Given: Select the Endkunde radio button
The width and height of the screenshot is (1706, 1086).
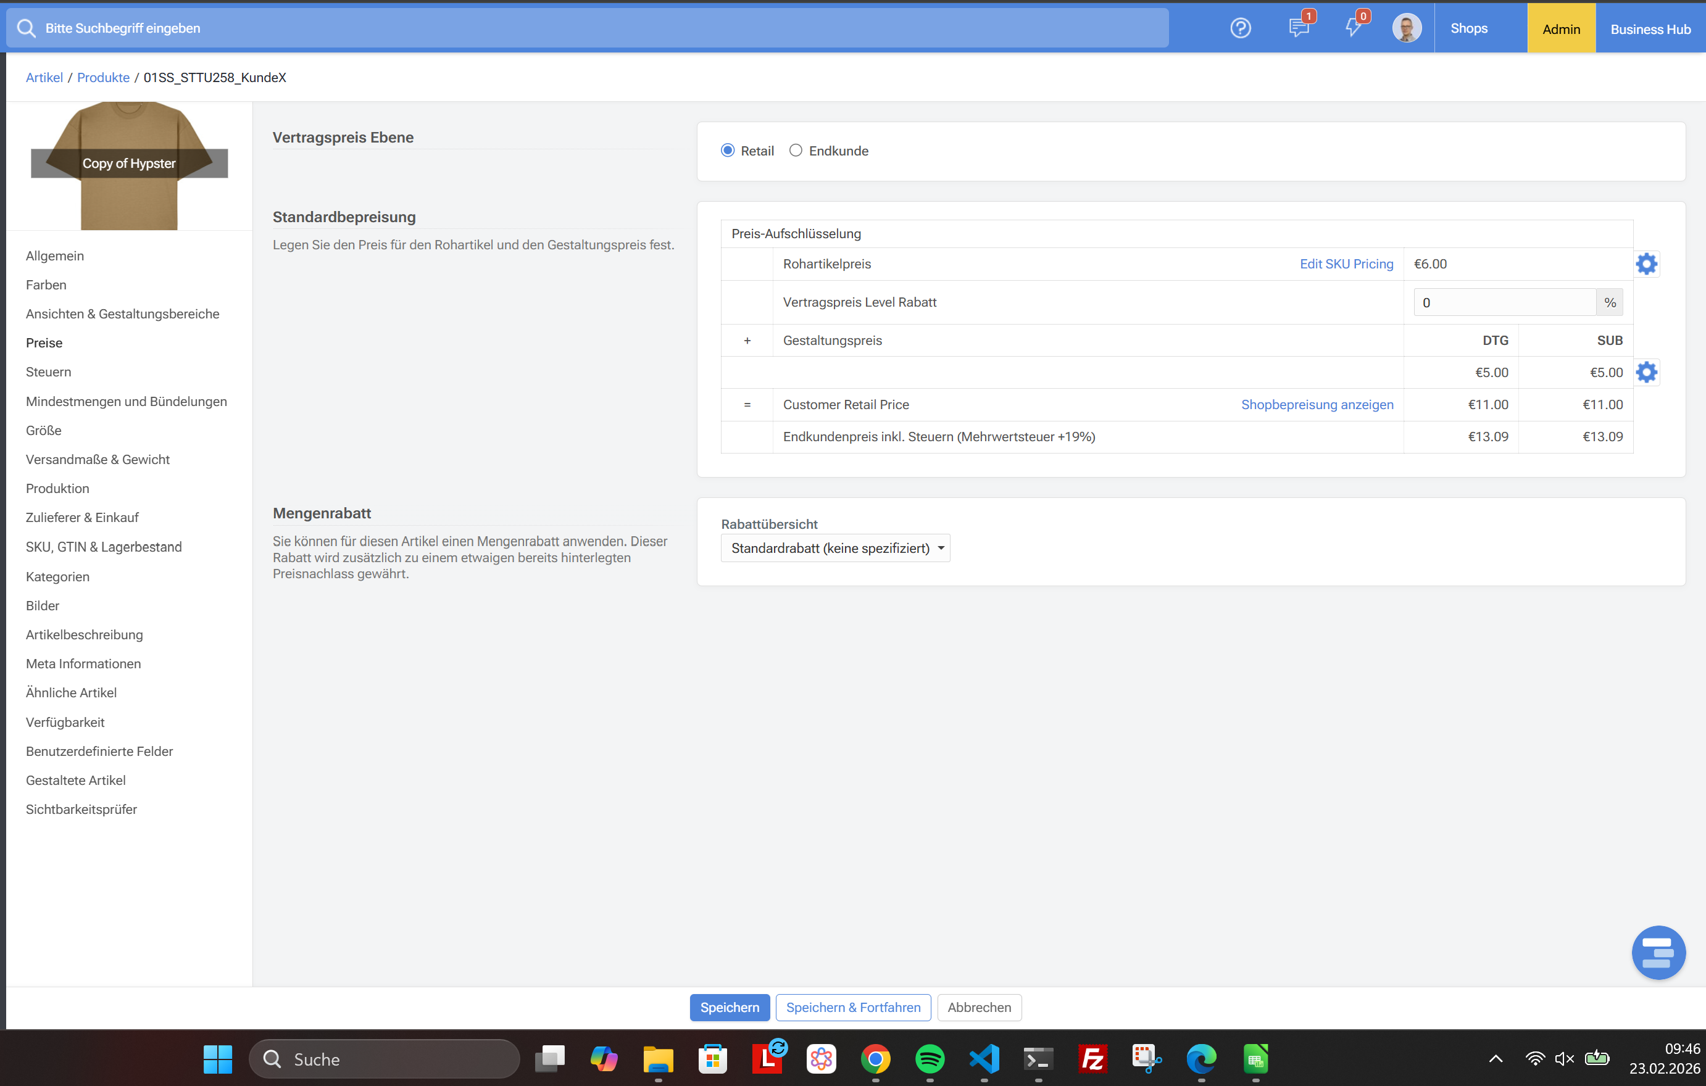Looking at the screenshot, I should point(796,151).
